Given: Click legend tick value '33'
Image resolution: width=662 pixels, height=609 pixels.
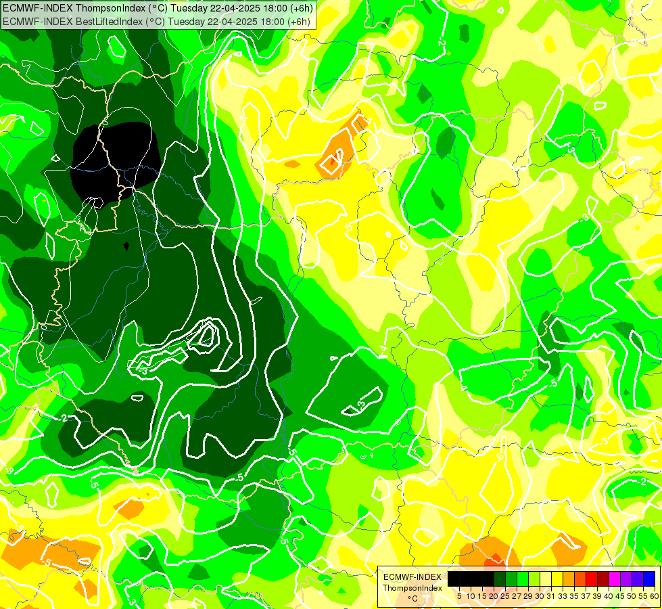Looking at the screenshot, I should coord(563,596).
